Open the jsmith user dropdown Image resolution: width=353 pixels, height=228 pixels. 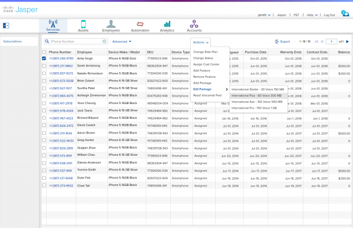click(264, 15)
